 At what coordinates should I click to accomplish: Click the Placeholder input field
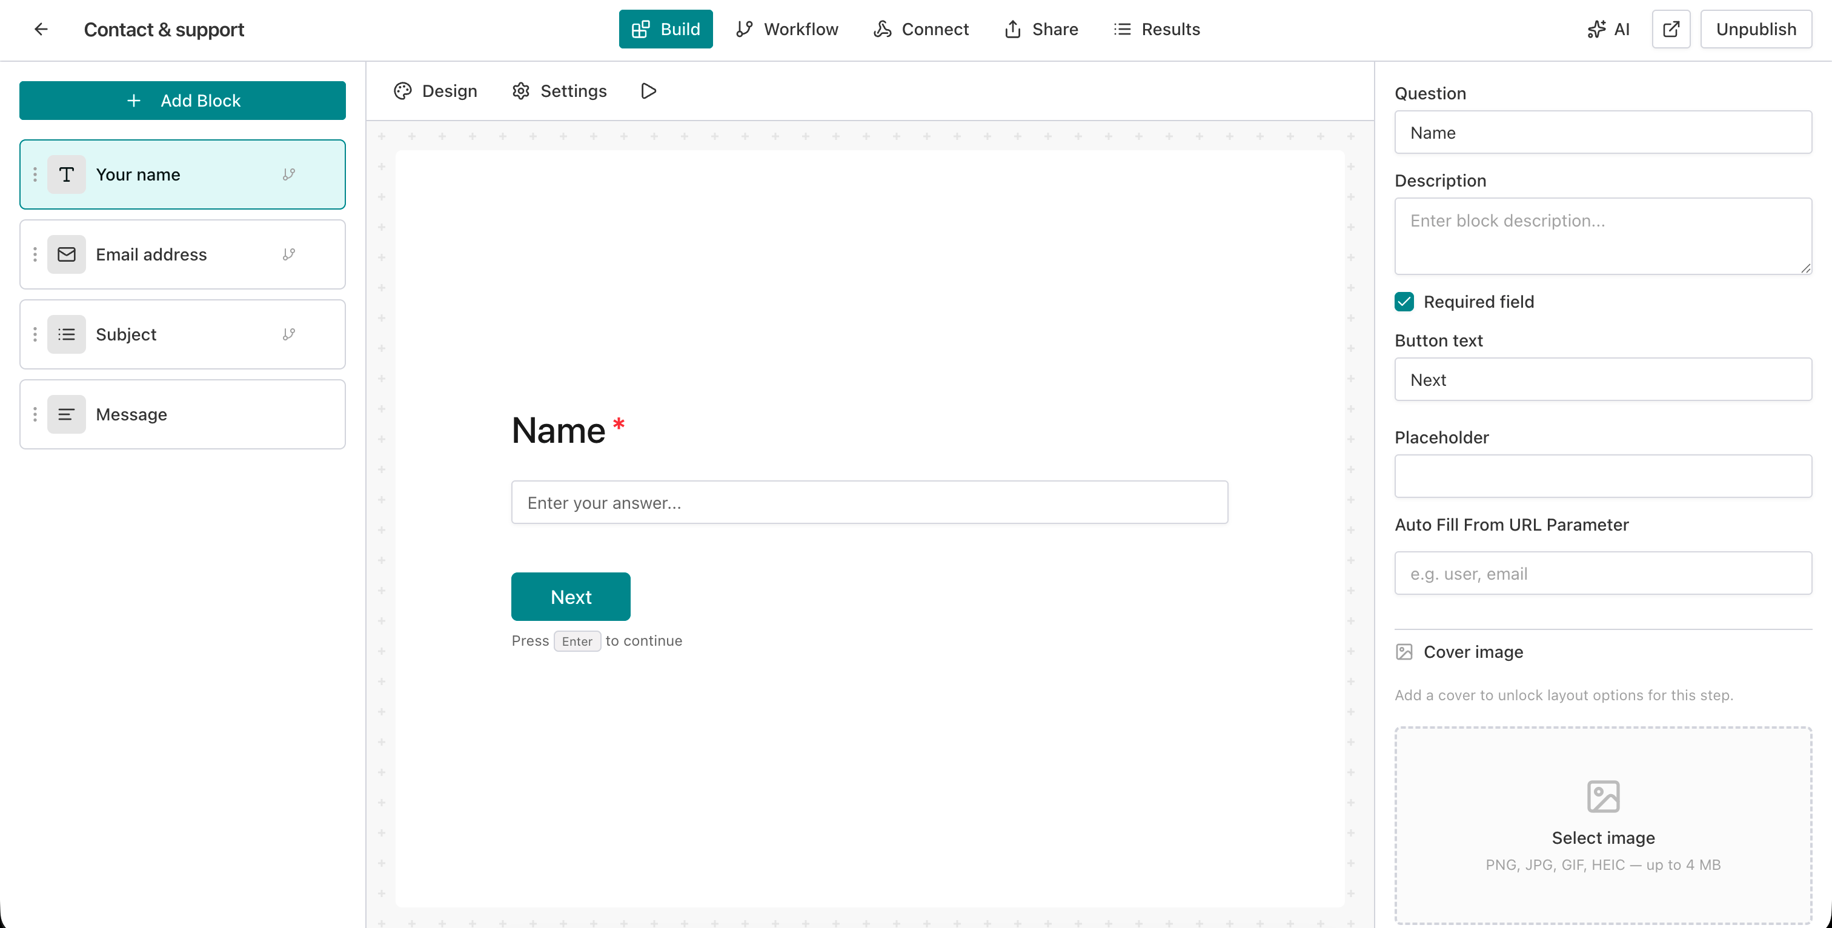pyautogui.click(x=1602, y=477)
